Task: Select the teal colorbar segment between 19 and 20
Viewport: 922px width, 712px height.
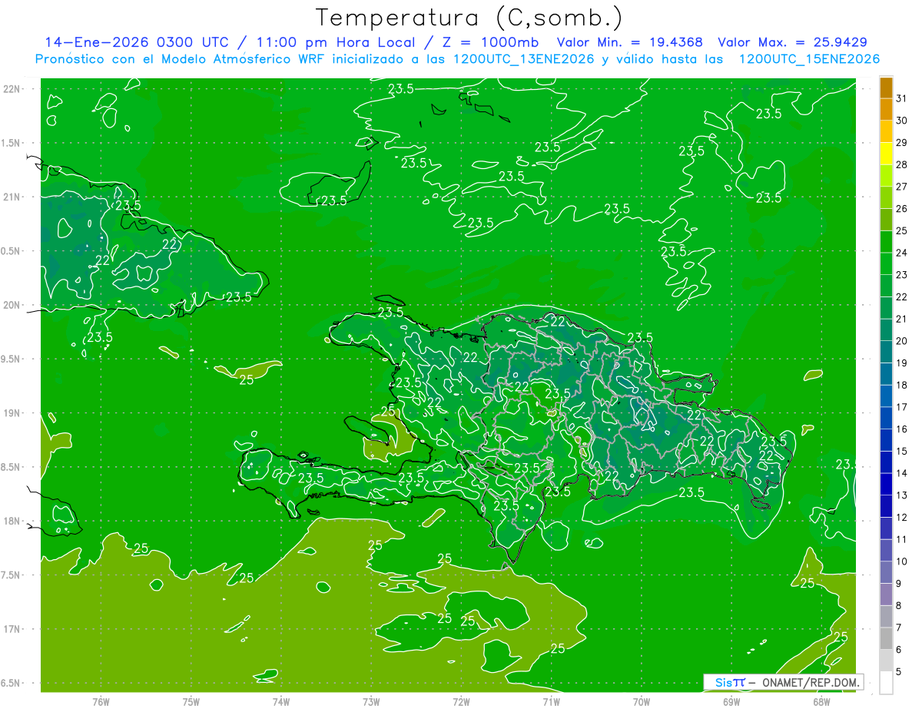Action: pos(886,353)
